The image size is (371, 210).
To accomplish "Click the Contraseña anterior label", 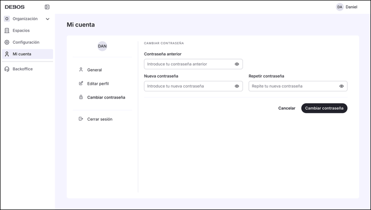I will pyautogui.click(x=163, y=54).
